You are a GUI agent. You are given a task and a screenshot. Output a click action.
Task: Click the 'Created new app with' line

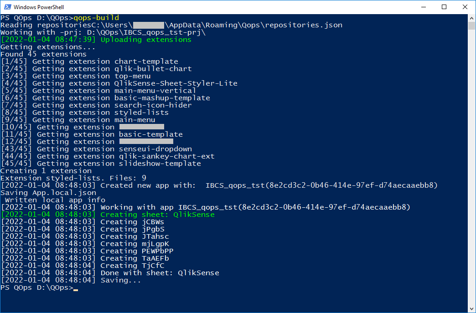(219, 185)
